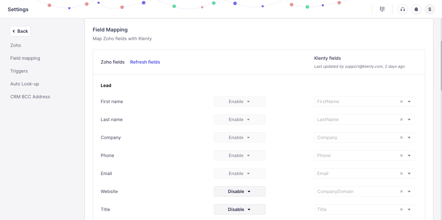This screenshot has width=442, height=220.
Task: Open the user profile avatar
Action: point(430,9)
